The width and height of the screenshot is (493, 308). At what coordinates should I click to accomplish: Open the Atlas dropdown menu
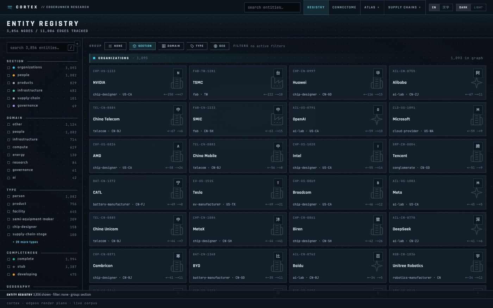pos(372,7)
